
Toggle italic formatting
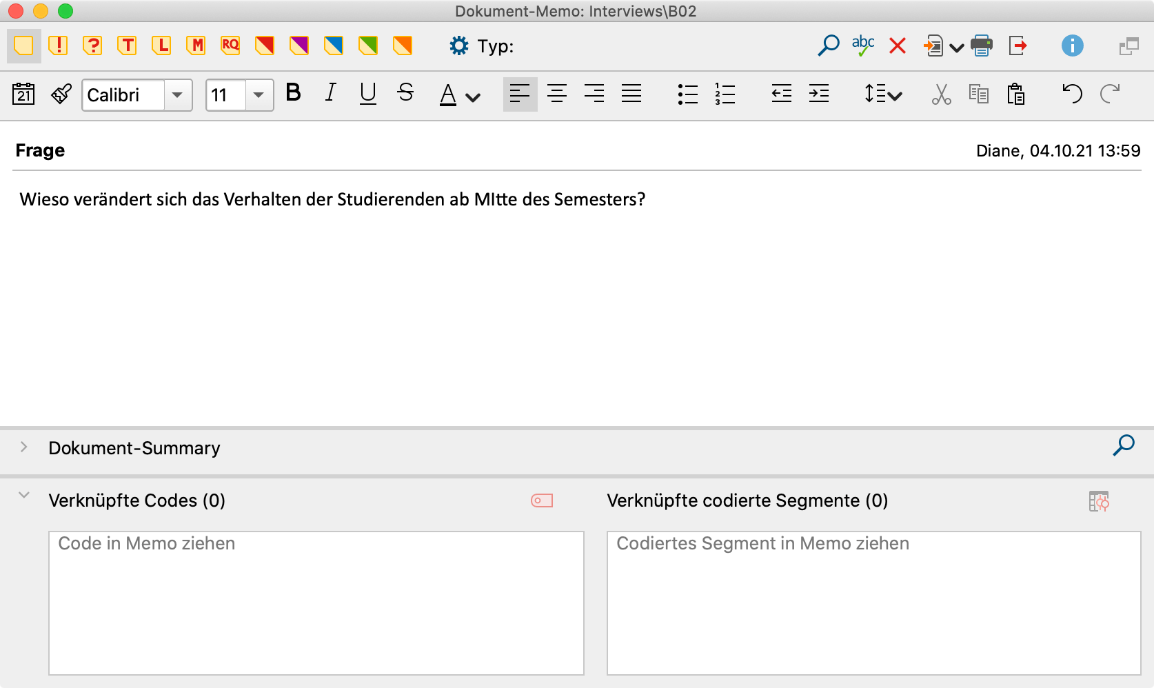coord(331,92)
